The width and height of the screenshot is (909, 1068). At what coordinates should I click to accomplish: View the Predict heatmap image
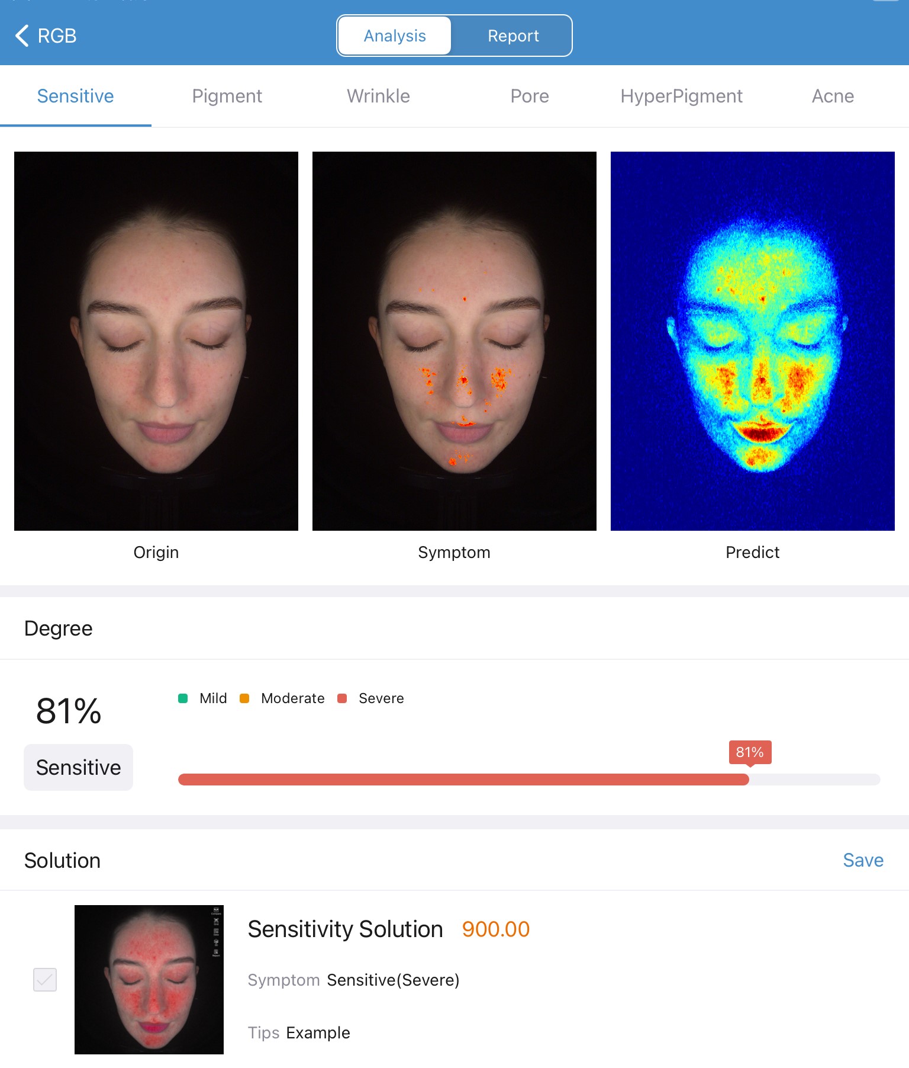pos(753,341)
